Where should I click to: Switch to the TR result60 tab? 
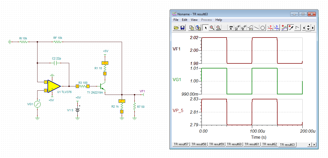(234, 144)
